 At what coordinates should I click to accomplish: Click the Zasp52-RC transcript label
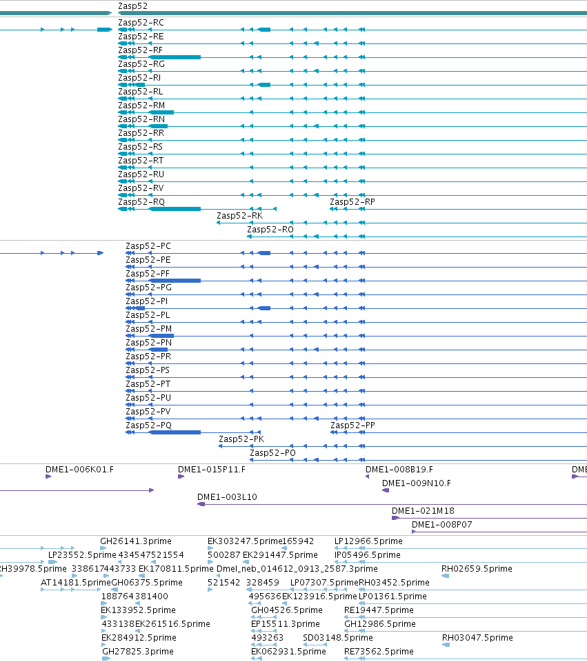click(141, 22)
